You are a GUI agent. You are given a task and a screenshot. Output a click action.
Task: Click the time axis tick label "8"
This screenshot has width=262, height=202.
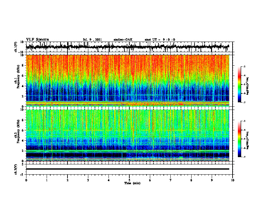[x=191, y=180]
